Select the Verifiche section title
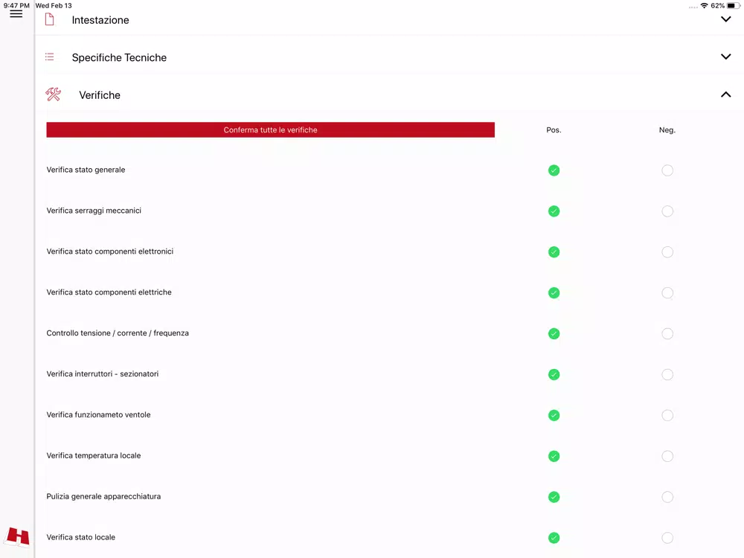 (100, 95)
